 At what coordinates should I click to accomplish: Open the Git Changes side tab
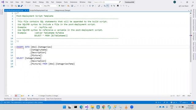click(194, 36)
